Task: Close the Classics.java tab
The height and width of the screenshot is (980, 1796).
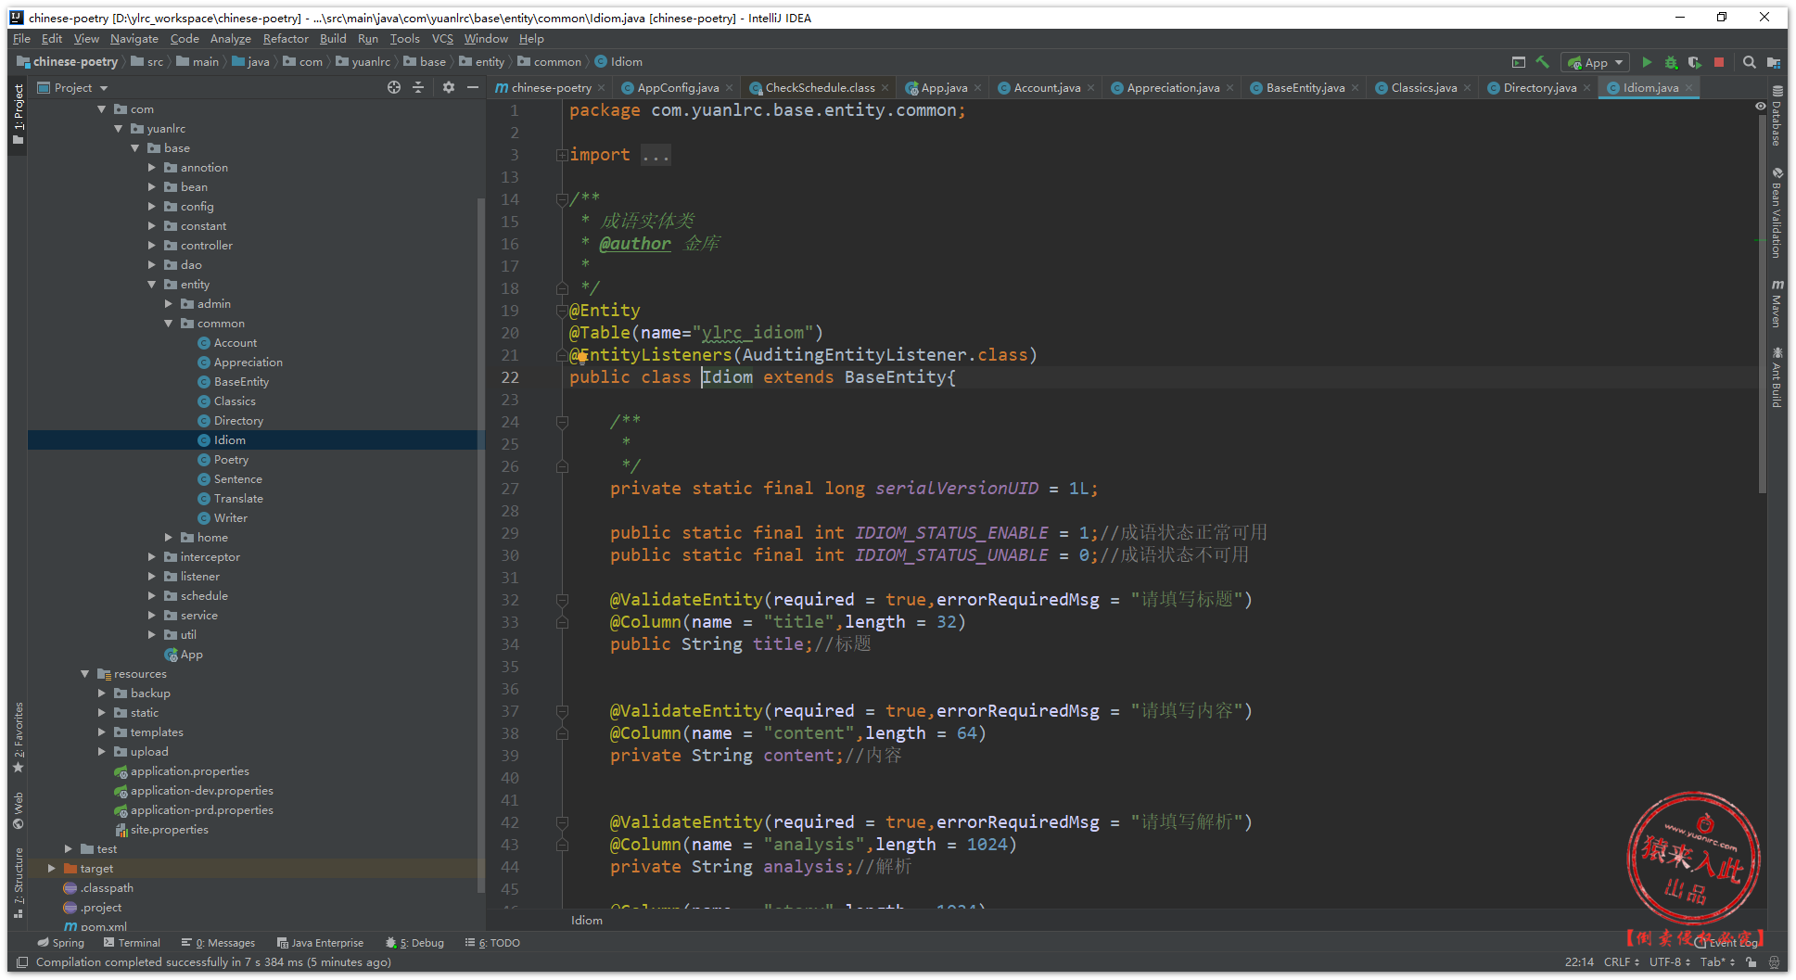Action: click(1467, 88)
